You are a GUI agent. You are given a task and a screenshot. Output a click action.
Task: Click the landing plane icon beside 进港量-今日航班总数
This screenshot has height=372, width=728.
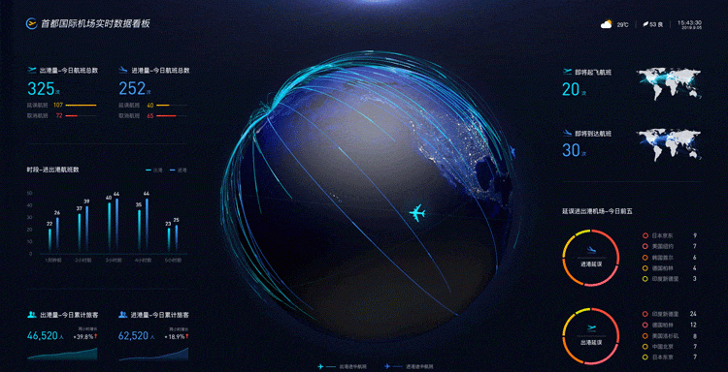(x=123, y=71)
